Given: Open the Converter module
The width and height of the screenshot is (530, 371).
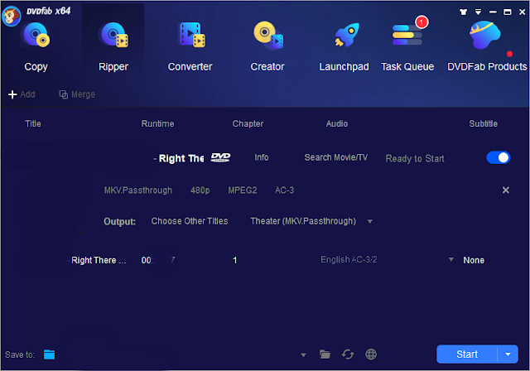Looking at the screenshot, I should [x=190, y=46].
